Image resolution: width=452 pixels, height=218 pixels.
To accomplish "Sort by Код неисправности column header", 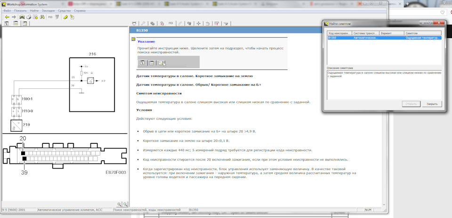I will click(x=340, y=33).
